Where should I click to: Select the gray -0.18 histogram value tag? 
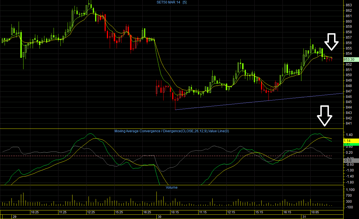point(351,161)
